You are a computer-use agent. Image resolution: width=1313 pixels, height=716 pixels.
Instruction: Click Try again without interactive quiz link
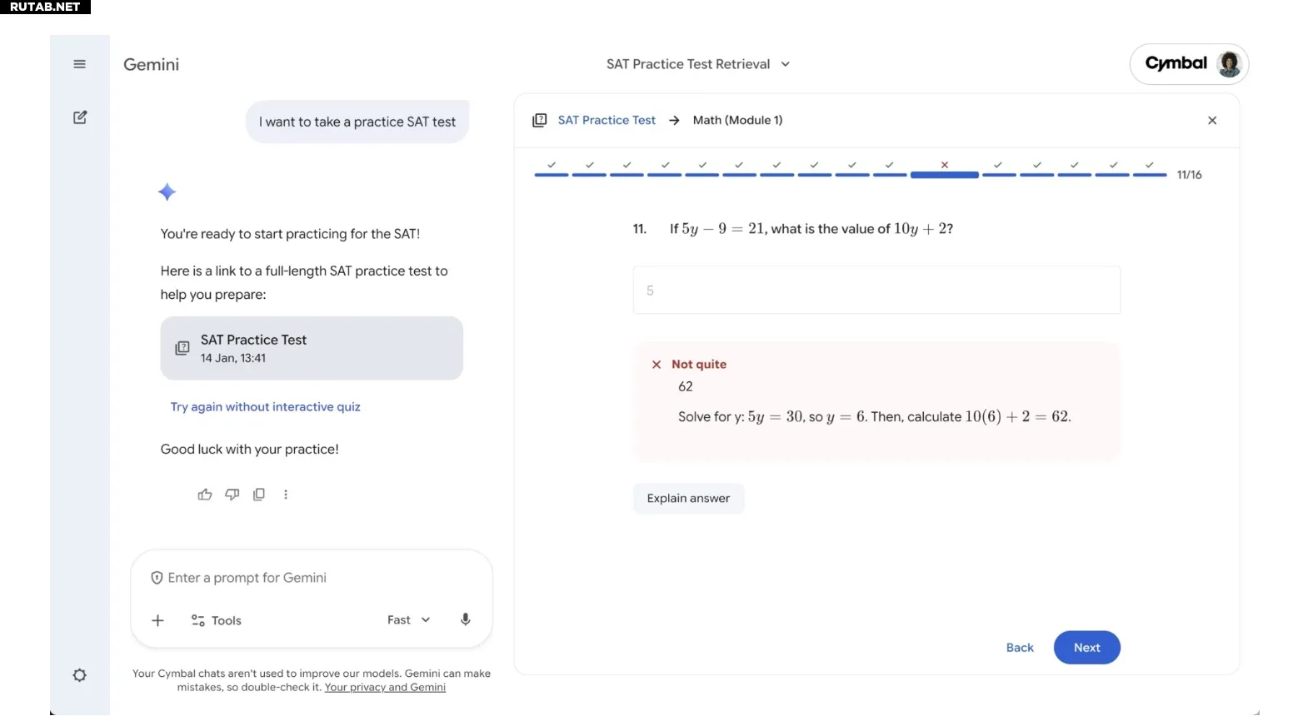click(x=266, y=406)
